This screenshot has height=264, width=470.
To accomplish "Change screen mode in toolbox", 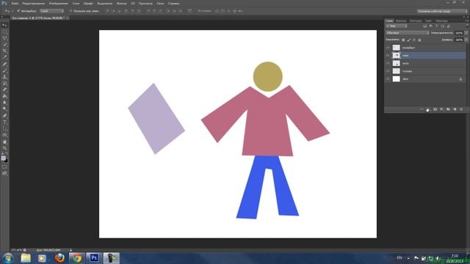I will (x=4, y=173).
